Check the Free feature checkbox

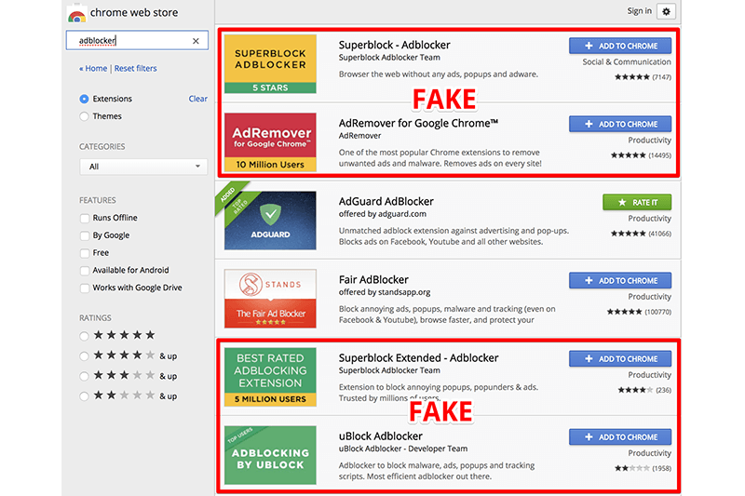coord(85,253)
